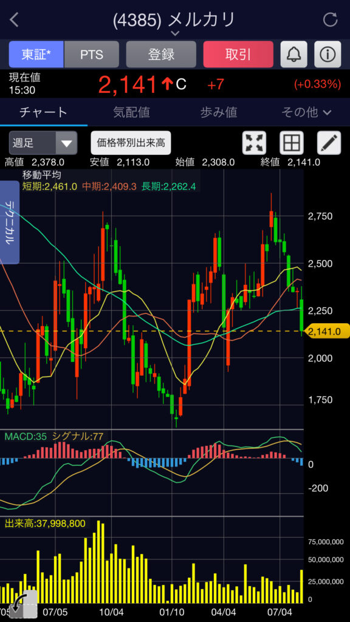Tap the シグナル:77 label
Image resolution: width=350 pixels, height=622 pixels.
click(77, 437)
